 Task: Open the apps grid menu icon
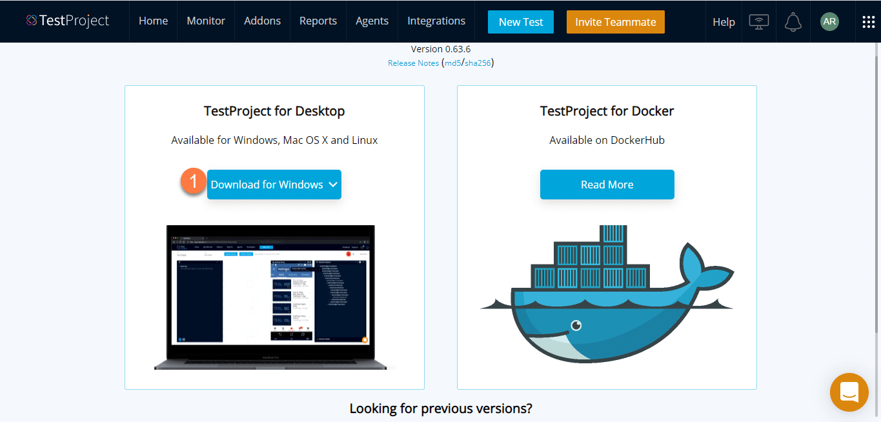pos(869,21)
